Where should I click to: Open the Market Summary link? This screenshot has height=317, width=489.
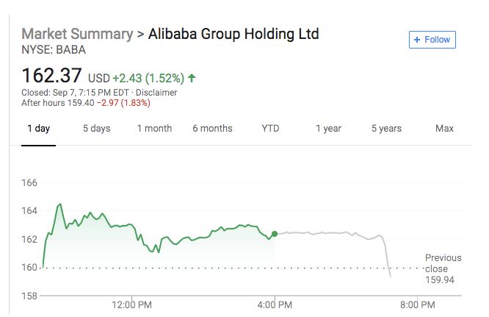[x=77, y=34]
